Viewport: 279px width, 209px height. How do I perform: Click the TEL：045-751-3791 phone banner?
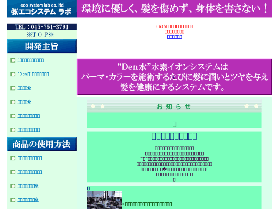point(42,27)
